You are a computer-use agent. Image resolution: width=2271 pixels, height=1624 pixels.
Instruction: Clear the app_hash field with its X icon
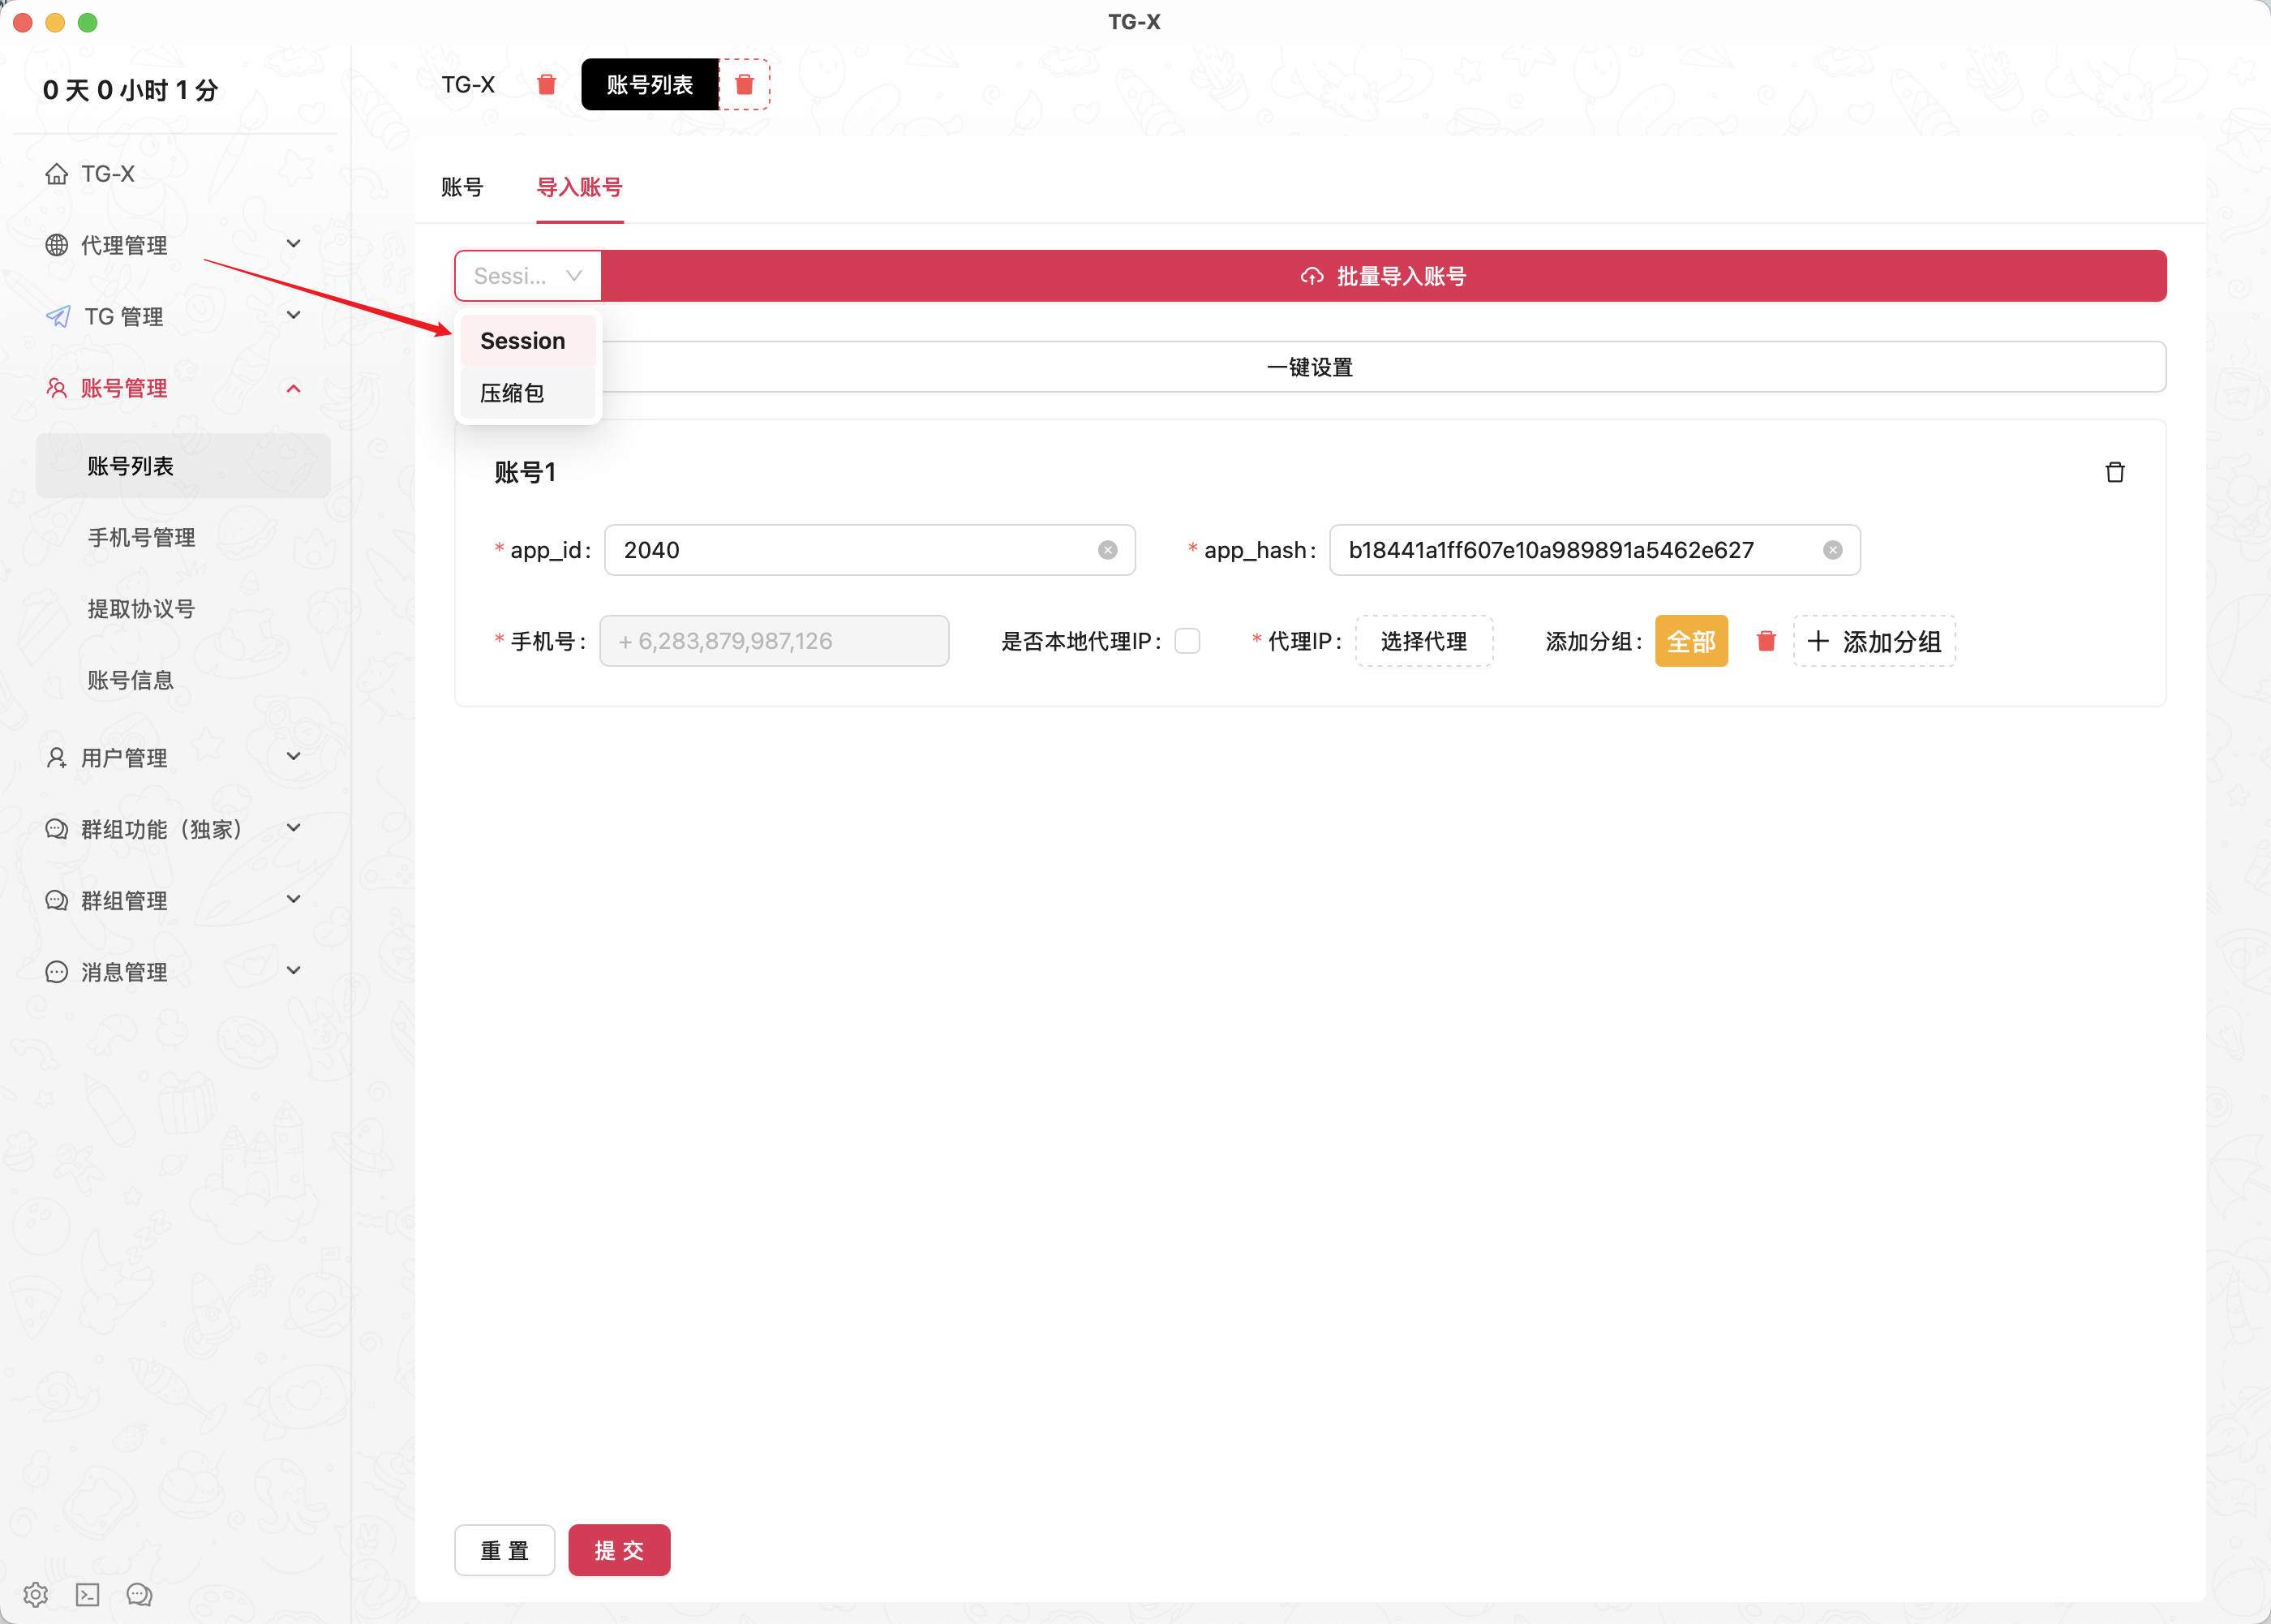pos(1833,550)
